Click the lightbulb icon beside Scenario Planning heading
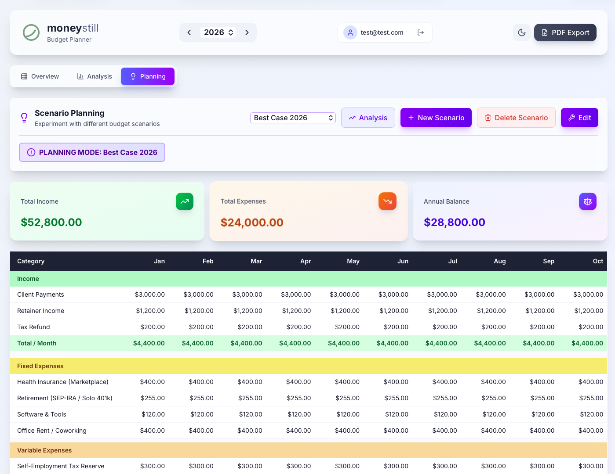The image size is (615, 474). click(x=24, y=118)
